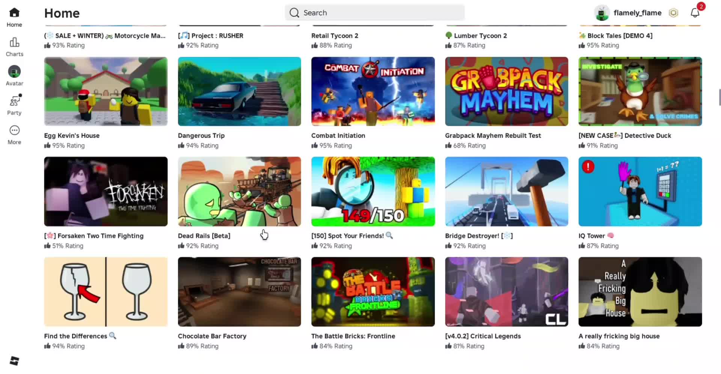Click Chocolate Bar Factory title text
721x374 pixels.
point(212,336)
